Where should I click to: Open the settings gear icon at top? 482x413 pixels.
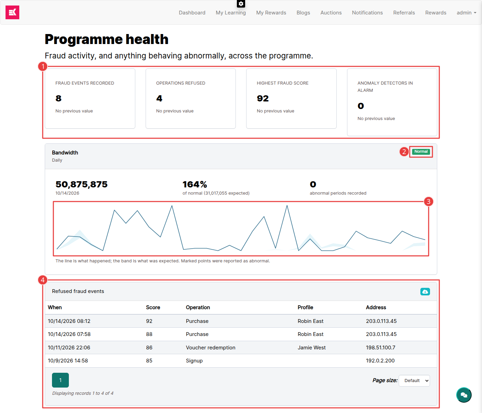[x=241, y=4]
